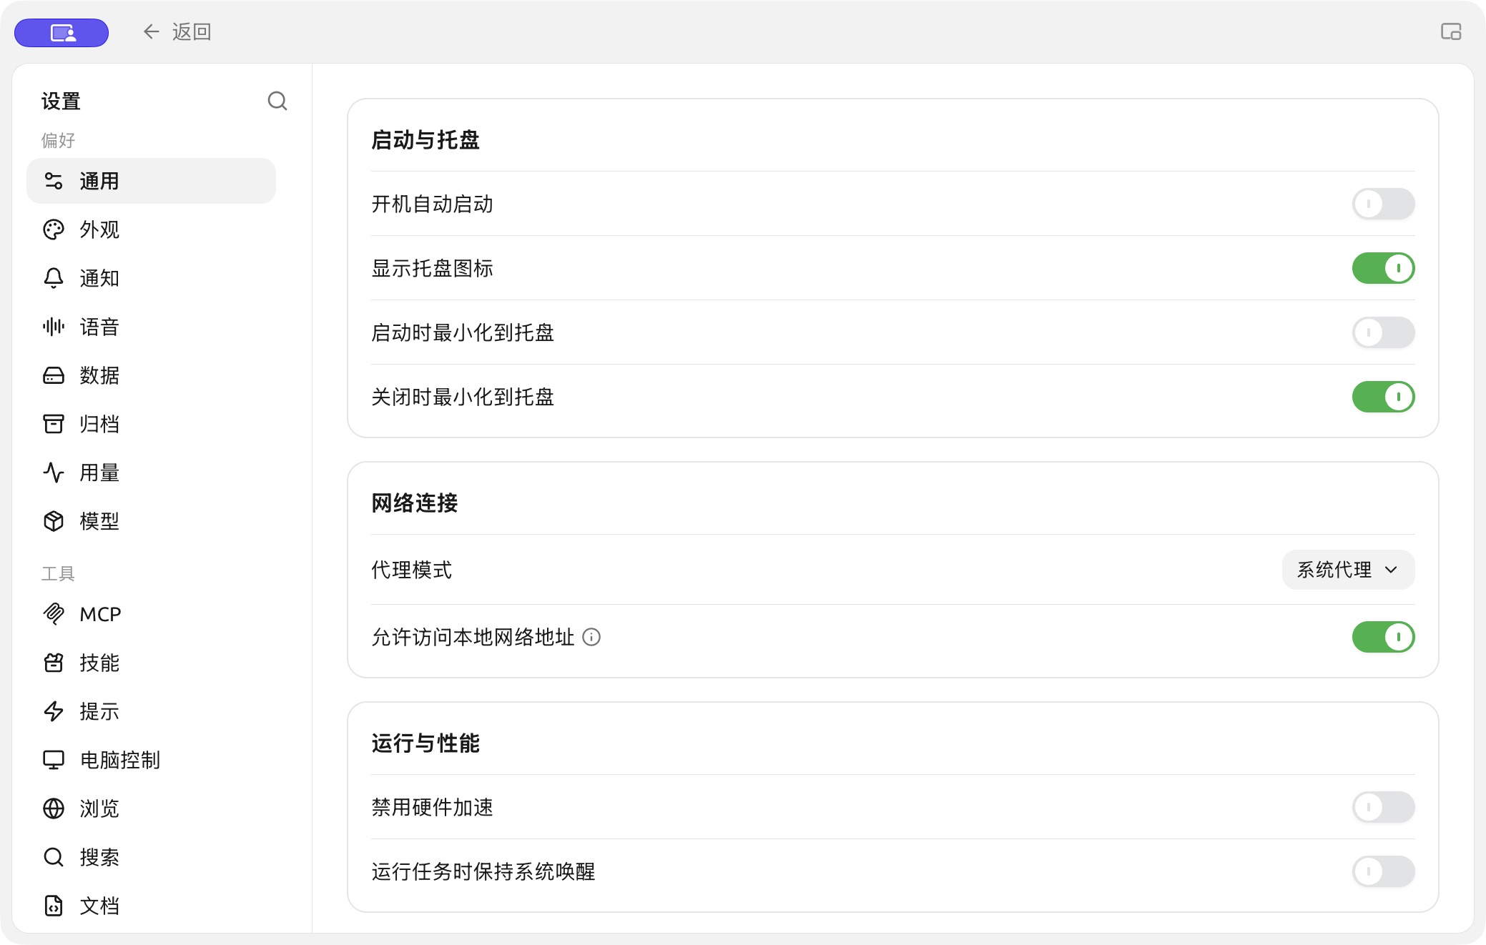
Task: Click the 运行与性能 section heading
Action: coord(425,743)
